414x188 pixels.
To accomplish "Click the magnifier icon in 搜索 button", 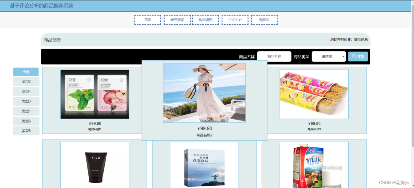I will pyautogui.click(x=354, y=56).
